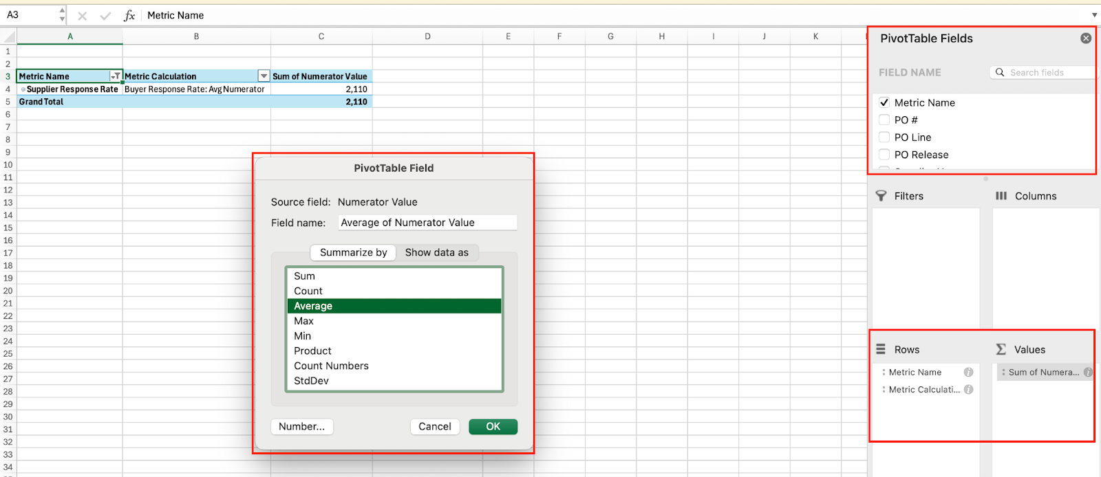Cancel the PivotTable Field dialog
The height and width of the screenshot is (477, 1101).
pyautogui.click(x=435, y=427)
